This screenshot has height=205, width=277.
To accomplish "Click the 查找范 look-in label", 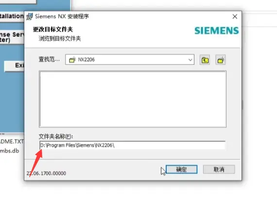I will [x=49, y=59].
